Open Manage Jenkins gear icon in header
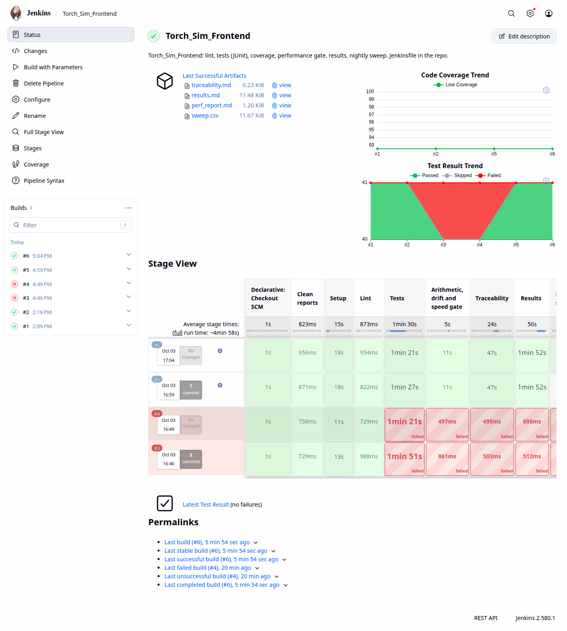 tap(530, 13)
